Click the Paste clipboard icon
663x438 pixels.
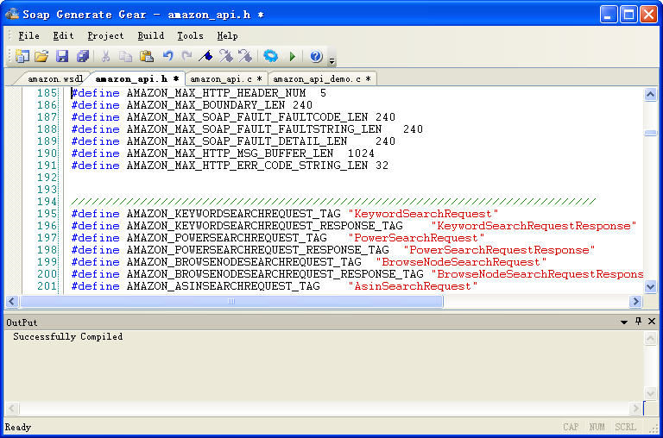point(147,56)
